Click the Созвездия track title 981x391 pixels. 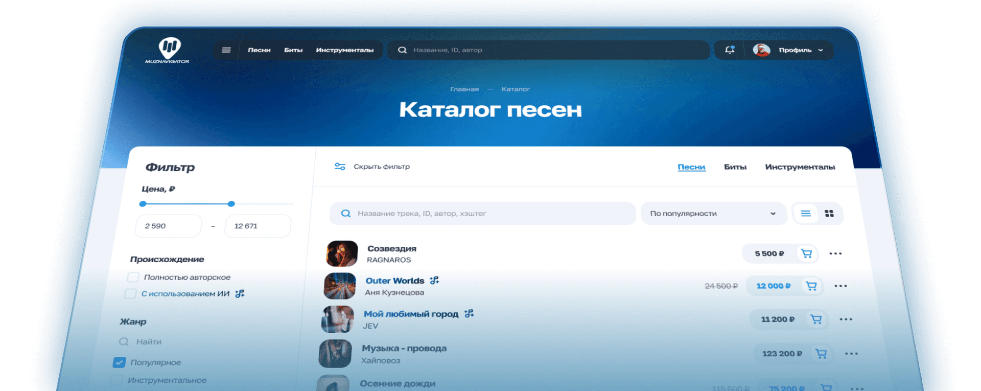pyautogui.click(x=392, y=248)
